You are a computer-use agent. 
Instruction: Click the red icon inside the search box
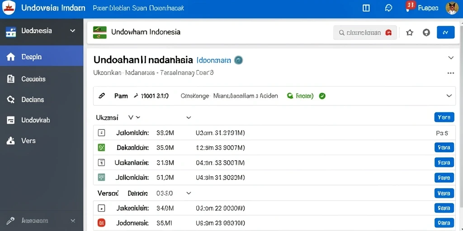(388, 32)
